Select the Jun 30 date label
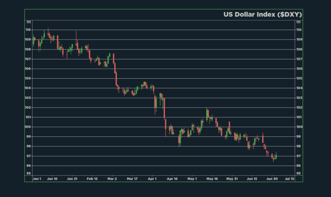The height and width of the screenshot is (197, 331). click(272, 179)
